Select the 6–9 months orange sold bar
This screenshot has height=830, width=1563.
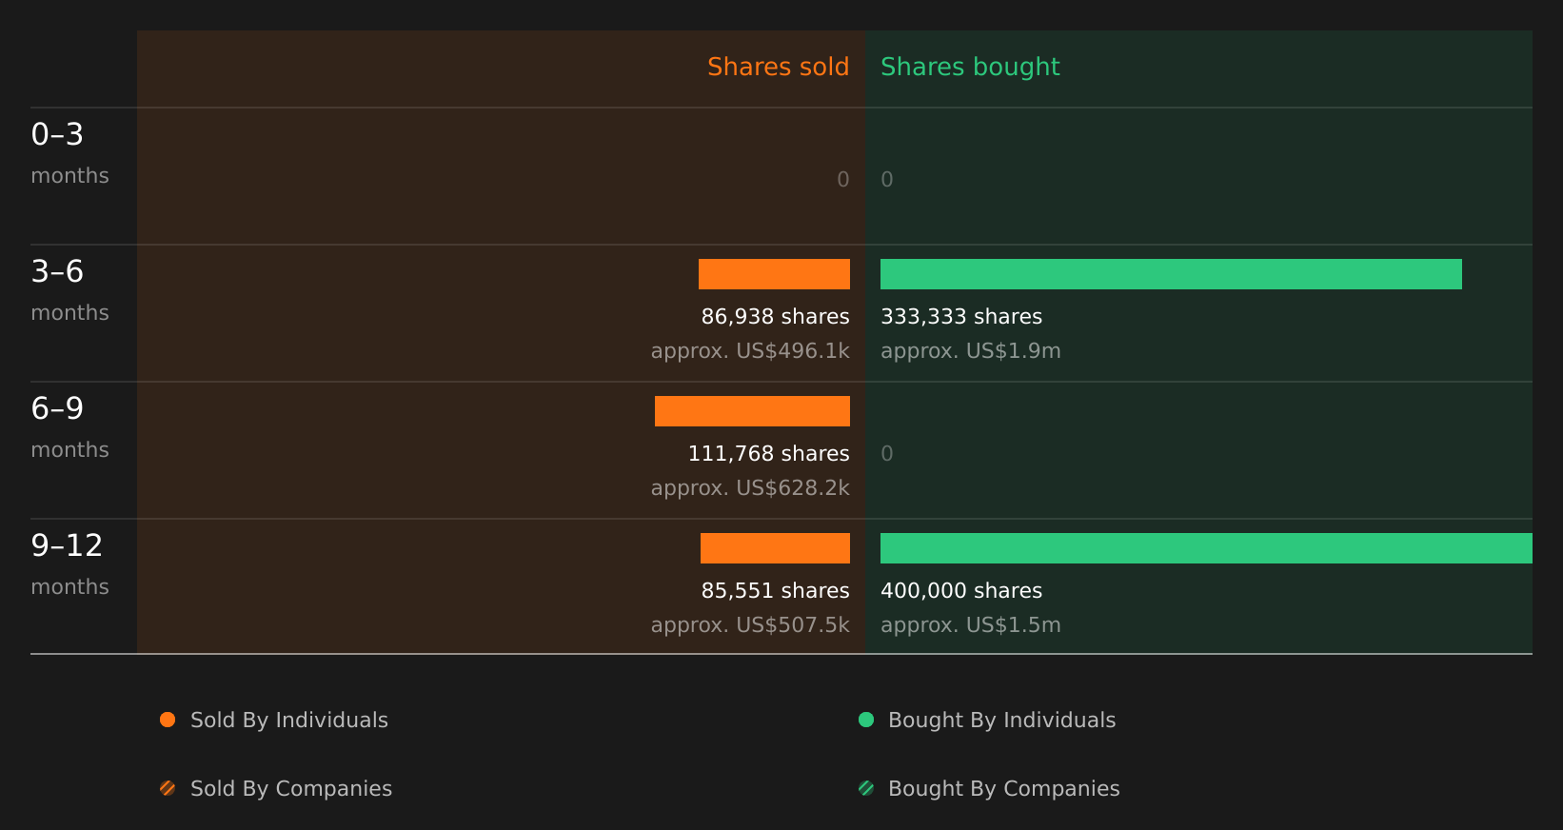pyautogui.click(x=752, y=411)
